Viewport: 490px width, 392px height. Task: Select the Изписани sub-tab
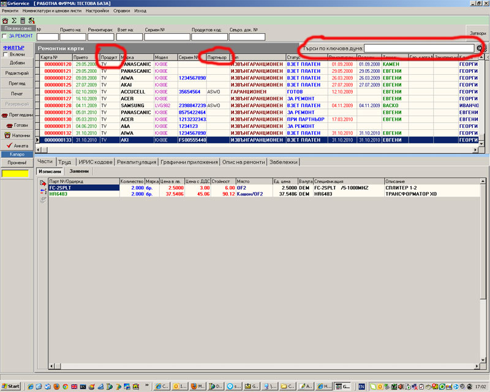click(x=50, y=171)
